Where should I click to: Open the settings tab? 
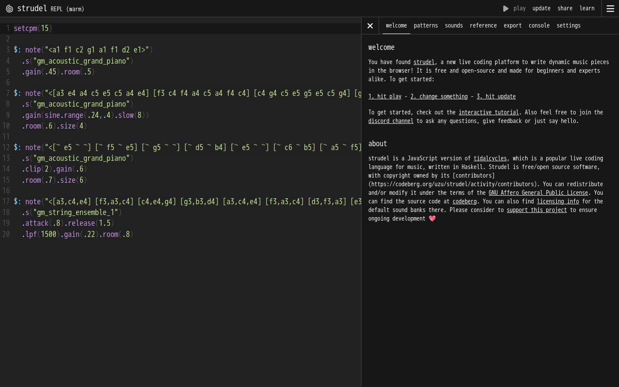pos(568,26)
